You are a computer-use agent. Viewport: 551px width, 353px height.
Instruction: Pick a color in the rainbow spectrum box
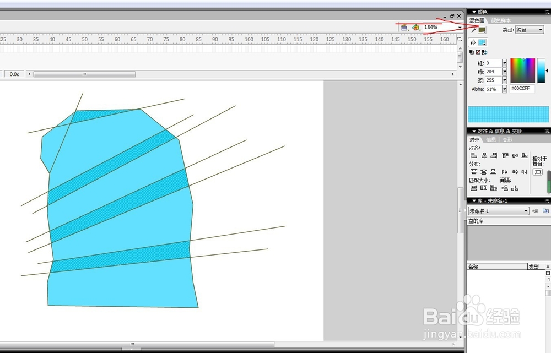pyautogui.click(x=522, y=70)
